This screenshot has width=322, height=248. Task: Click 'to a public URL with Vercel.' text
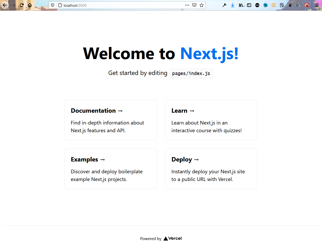[x=202, y=179]
